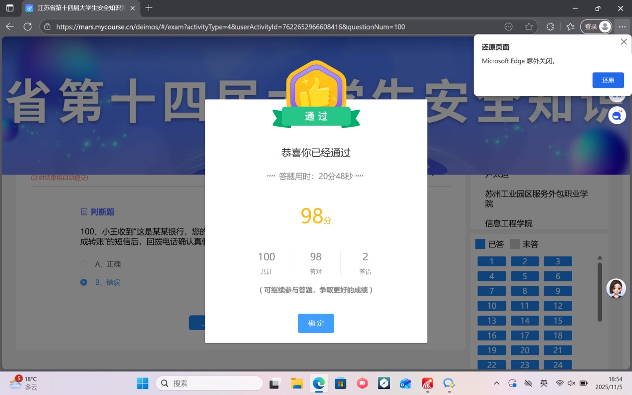The width and height of the screenshot is (632, 395).
Task: Select radio option B、错误
Action: (84, 282)
